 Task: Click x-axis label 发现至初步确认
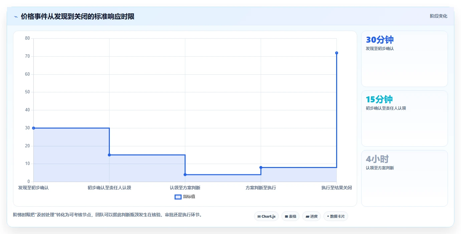(x=33, y=188)
